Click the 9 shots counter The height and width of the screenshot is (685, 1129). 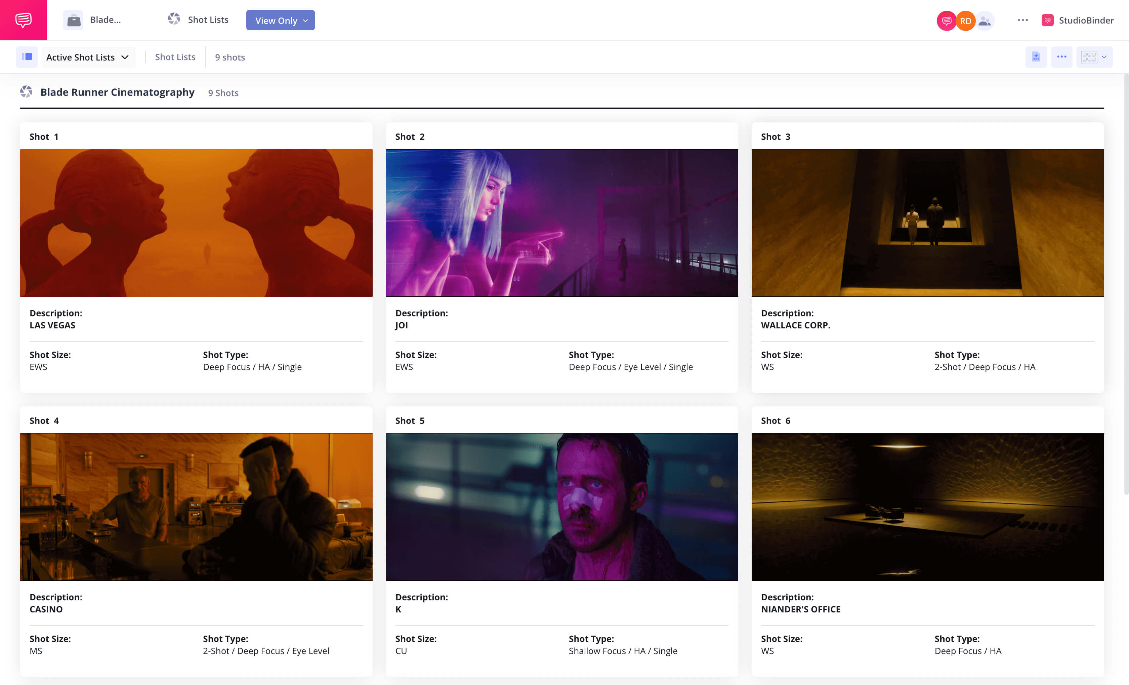[230, 57]
